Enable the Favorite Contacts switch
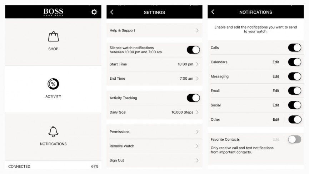Screen dimensions: 309x174 [295, 139]
